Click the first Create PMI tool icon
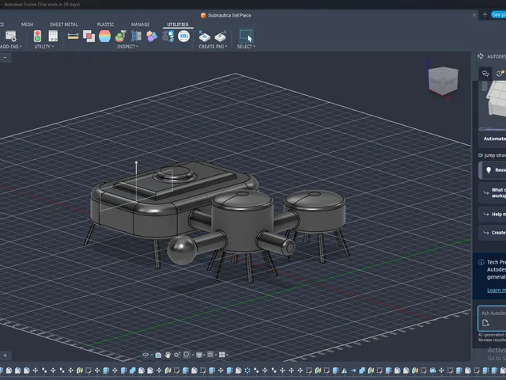The height and width of the screenshot is (380, 506). (x=204, y=36)
